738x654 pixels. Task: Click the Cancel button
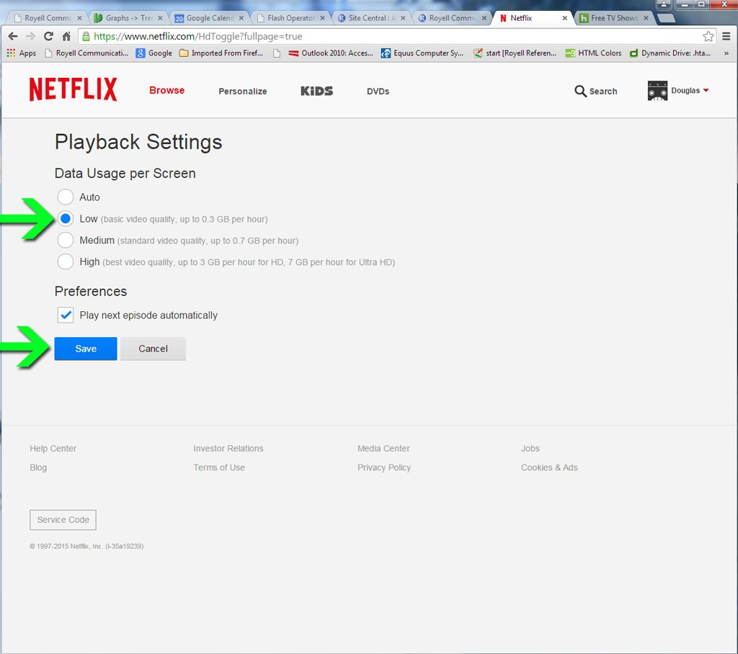click(x=153, y=349)
